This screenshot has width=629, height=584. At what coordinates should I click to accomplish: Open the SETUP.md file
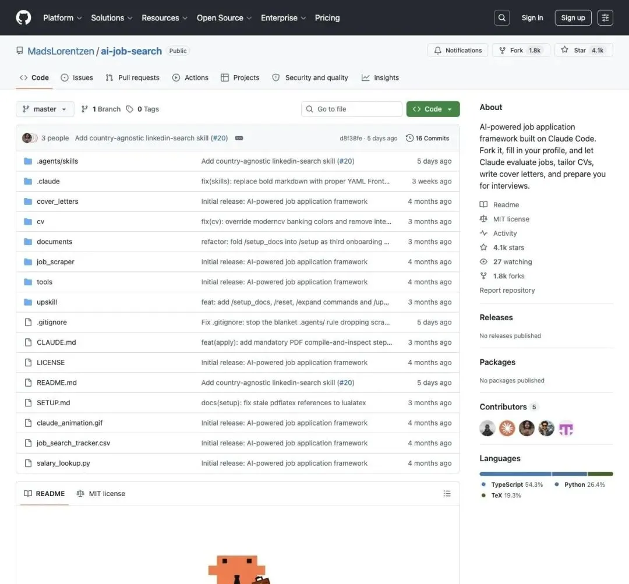click(54, 403)
